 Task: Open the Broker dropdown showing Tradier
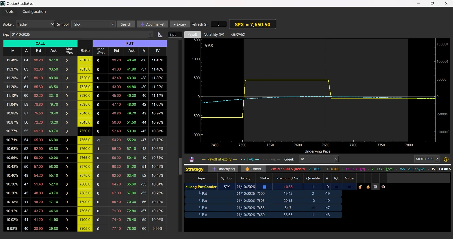click(35, 24)
